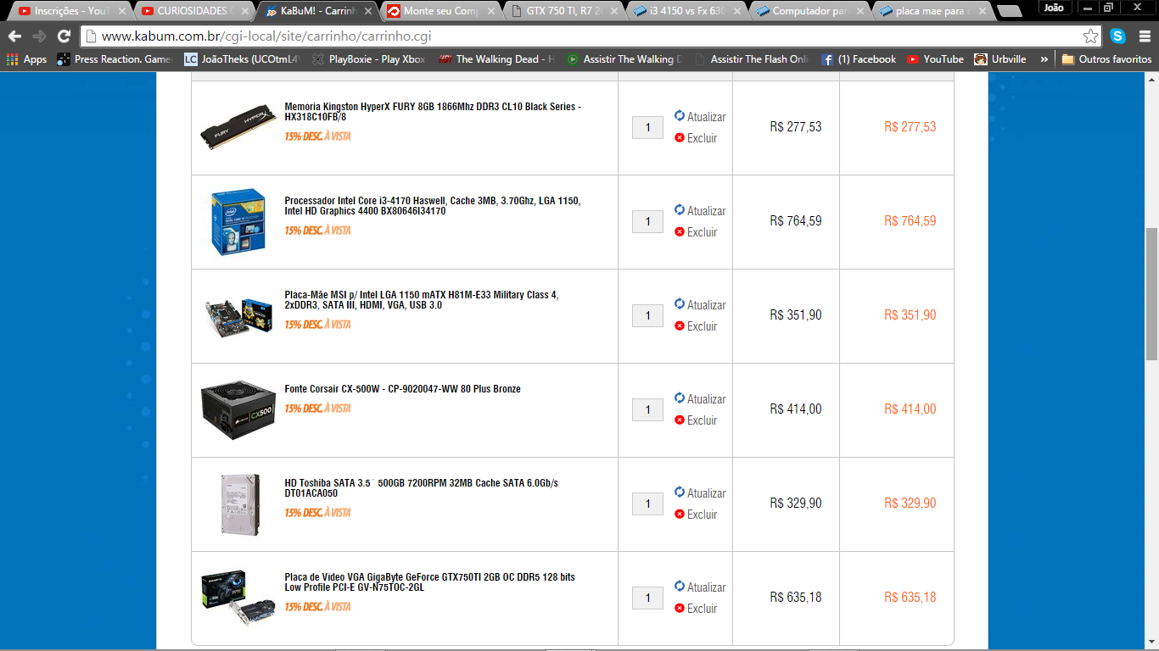Switch to the Computador para tab
Viewport: 1159px width, 651px height.
coord(809,11)
